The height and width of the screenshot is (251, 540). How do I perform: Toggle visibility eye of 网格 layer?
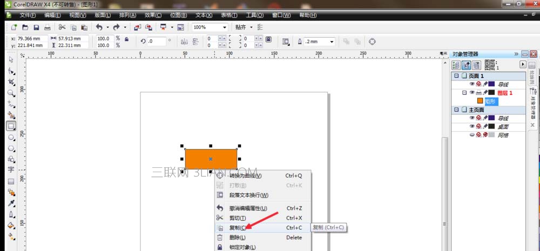472,135
